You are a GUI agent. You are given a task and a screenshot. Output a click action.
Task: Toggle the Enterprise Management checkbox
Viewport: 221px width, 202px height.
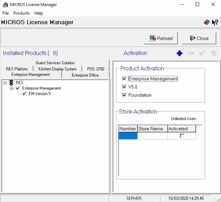pos(124,79)
